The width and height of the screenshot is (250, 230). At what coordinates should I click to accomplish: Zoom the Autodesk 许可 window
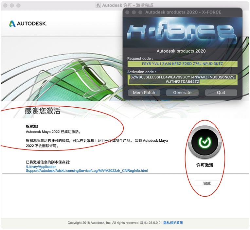pos(19,6)
